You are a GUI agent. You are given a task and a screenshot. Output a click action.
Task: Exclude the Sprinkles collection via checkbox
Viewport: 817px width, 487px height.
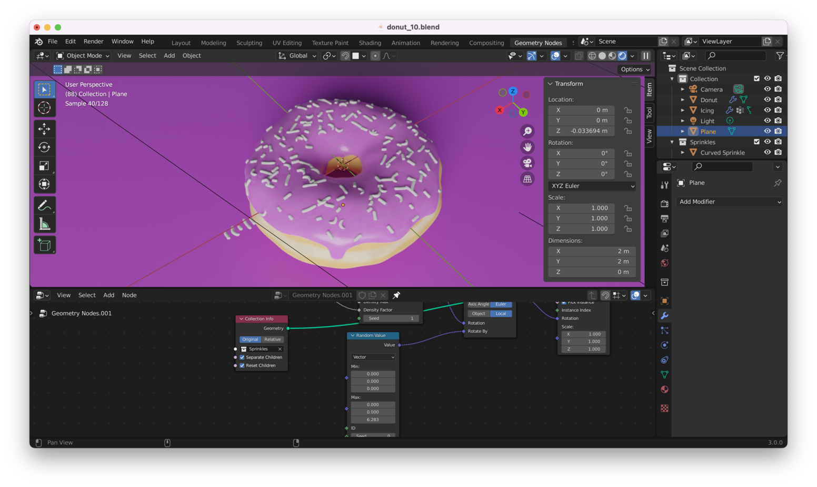[x=756, y=142]
